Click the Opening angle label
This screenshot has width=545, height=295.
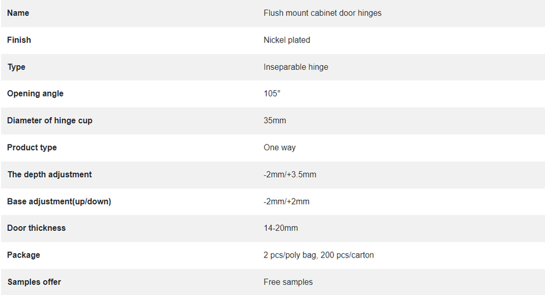(35, 94)
